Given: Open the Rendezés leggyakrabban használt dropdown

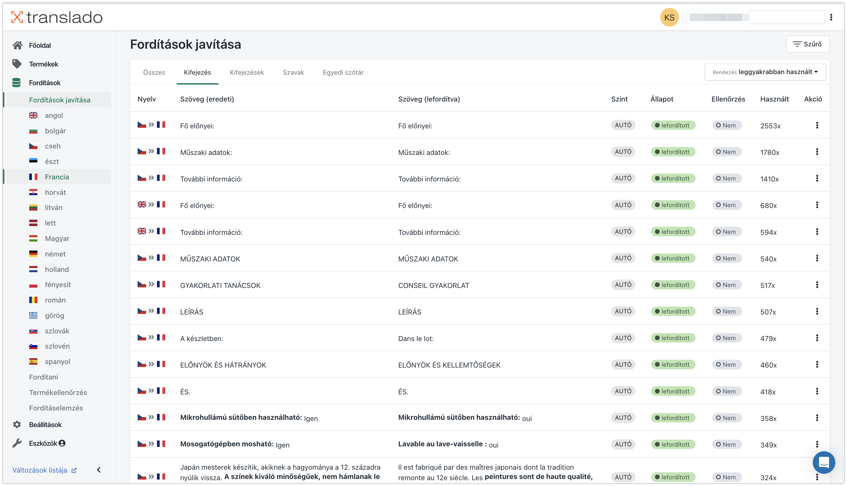Looking at the screenshot, I should pos(765,72).
